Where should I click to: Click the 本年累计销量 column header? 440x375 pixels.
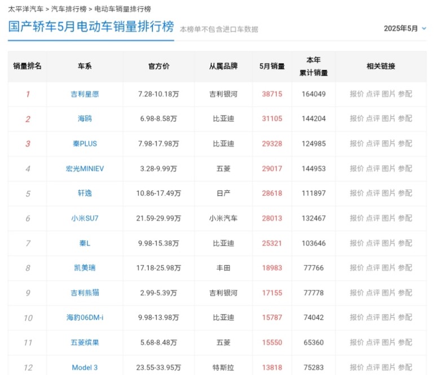314,67
